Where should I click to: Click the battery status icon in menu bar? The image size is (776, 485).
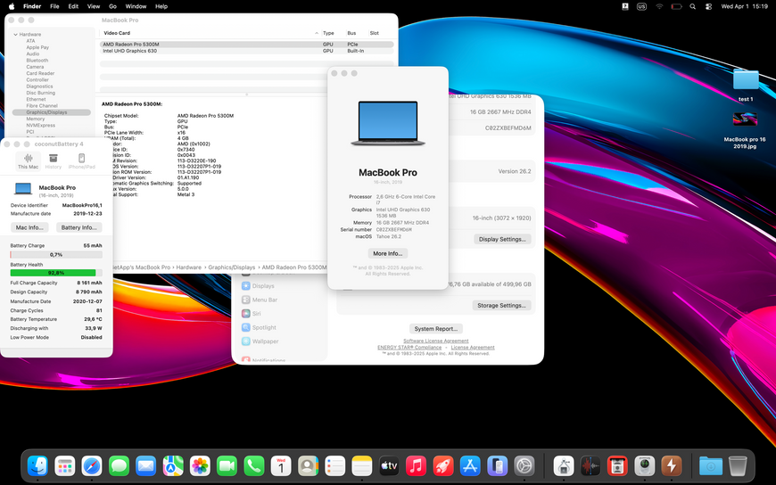(x=676, y=6)
